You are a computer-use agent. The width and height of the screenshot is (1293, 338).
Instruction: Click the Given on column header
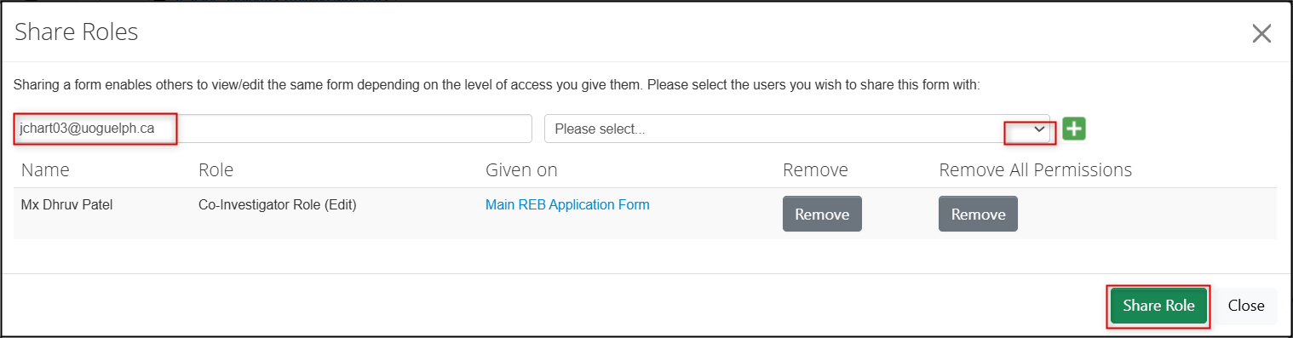click(521, 169)
